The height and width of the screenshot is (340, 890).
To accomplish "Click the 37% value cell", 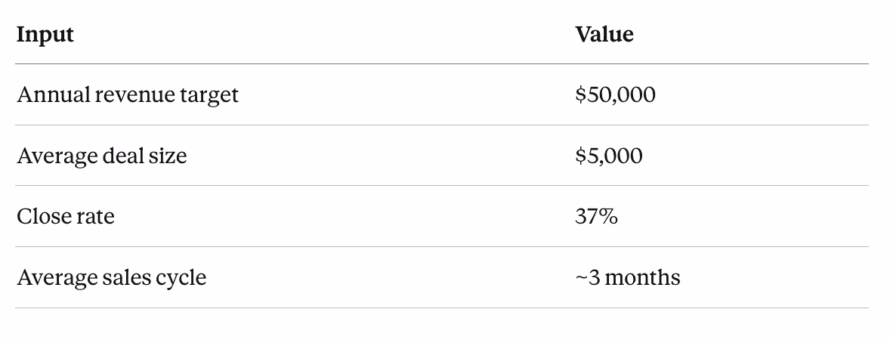I will (x=596, y=216).
